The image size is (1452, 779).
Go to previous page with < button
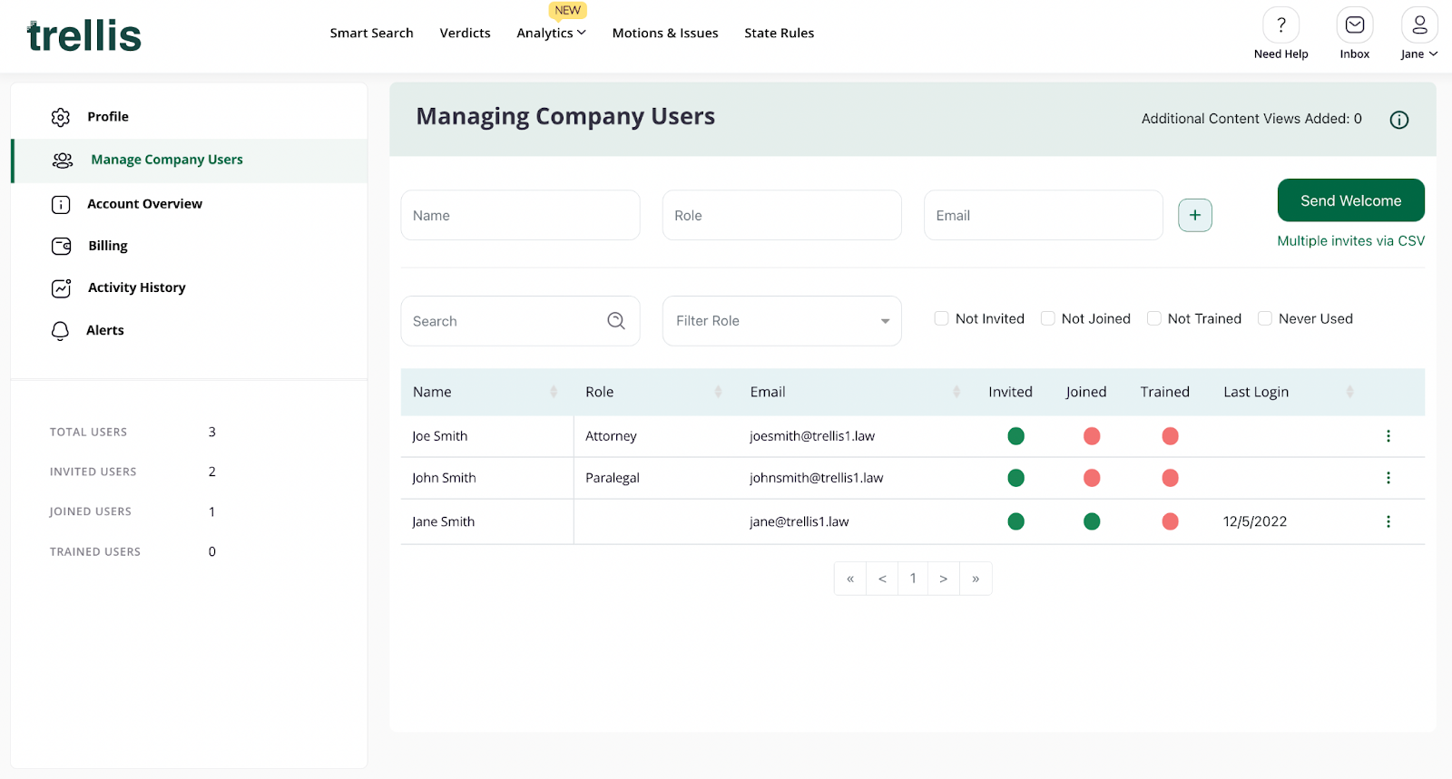click(x=882, y=579)
